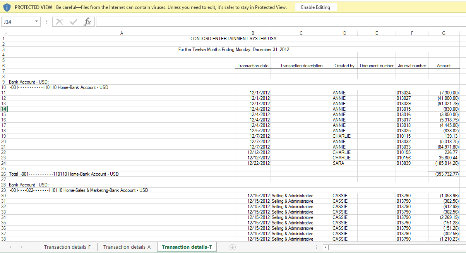This screenshot has width=466, height=253.
Task: Switch to the Transaction details-F sheet tab
Action: coord(67,247)
